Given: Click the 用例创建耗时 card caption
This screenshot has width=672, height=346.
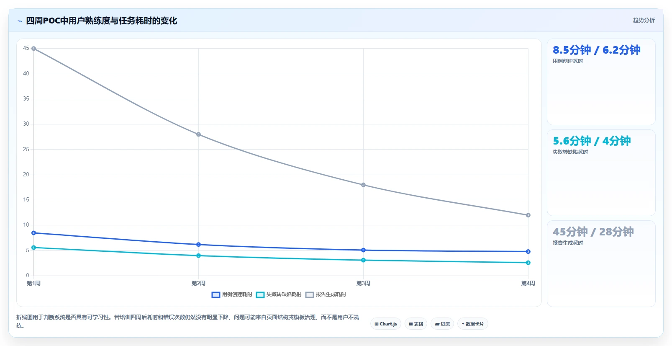Looking at the screenshot, I should [x=568, y=61].
